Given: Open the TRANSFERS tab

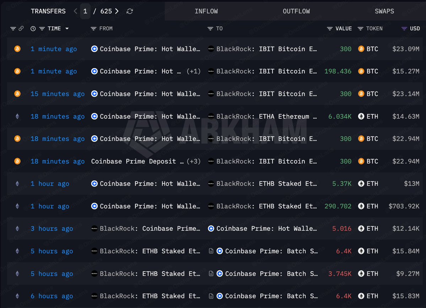Looking at the screenshot, I should coord(48,11).
